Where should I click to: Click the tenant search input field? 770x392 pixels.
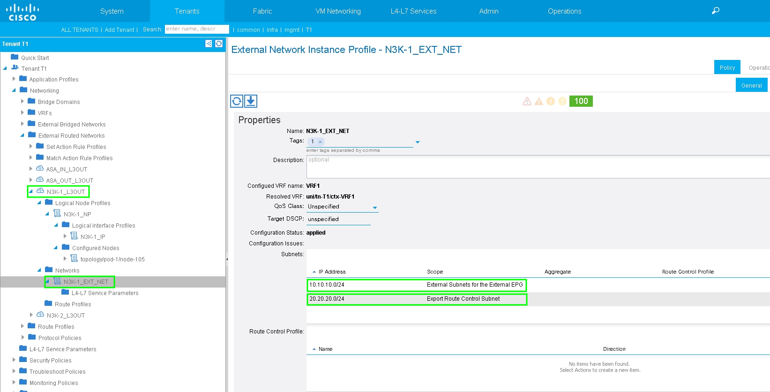click(x=197, y=29)
